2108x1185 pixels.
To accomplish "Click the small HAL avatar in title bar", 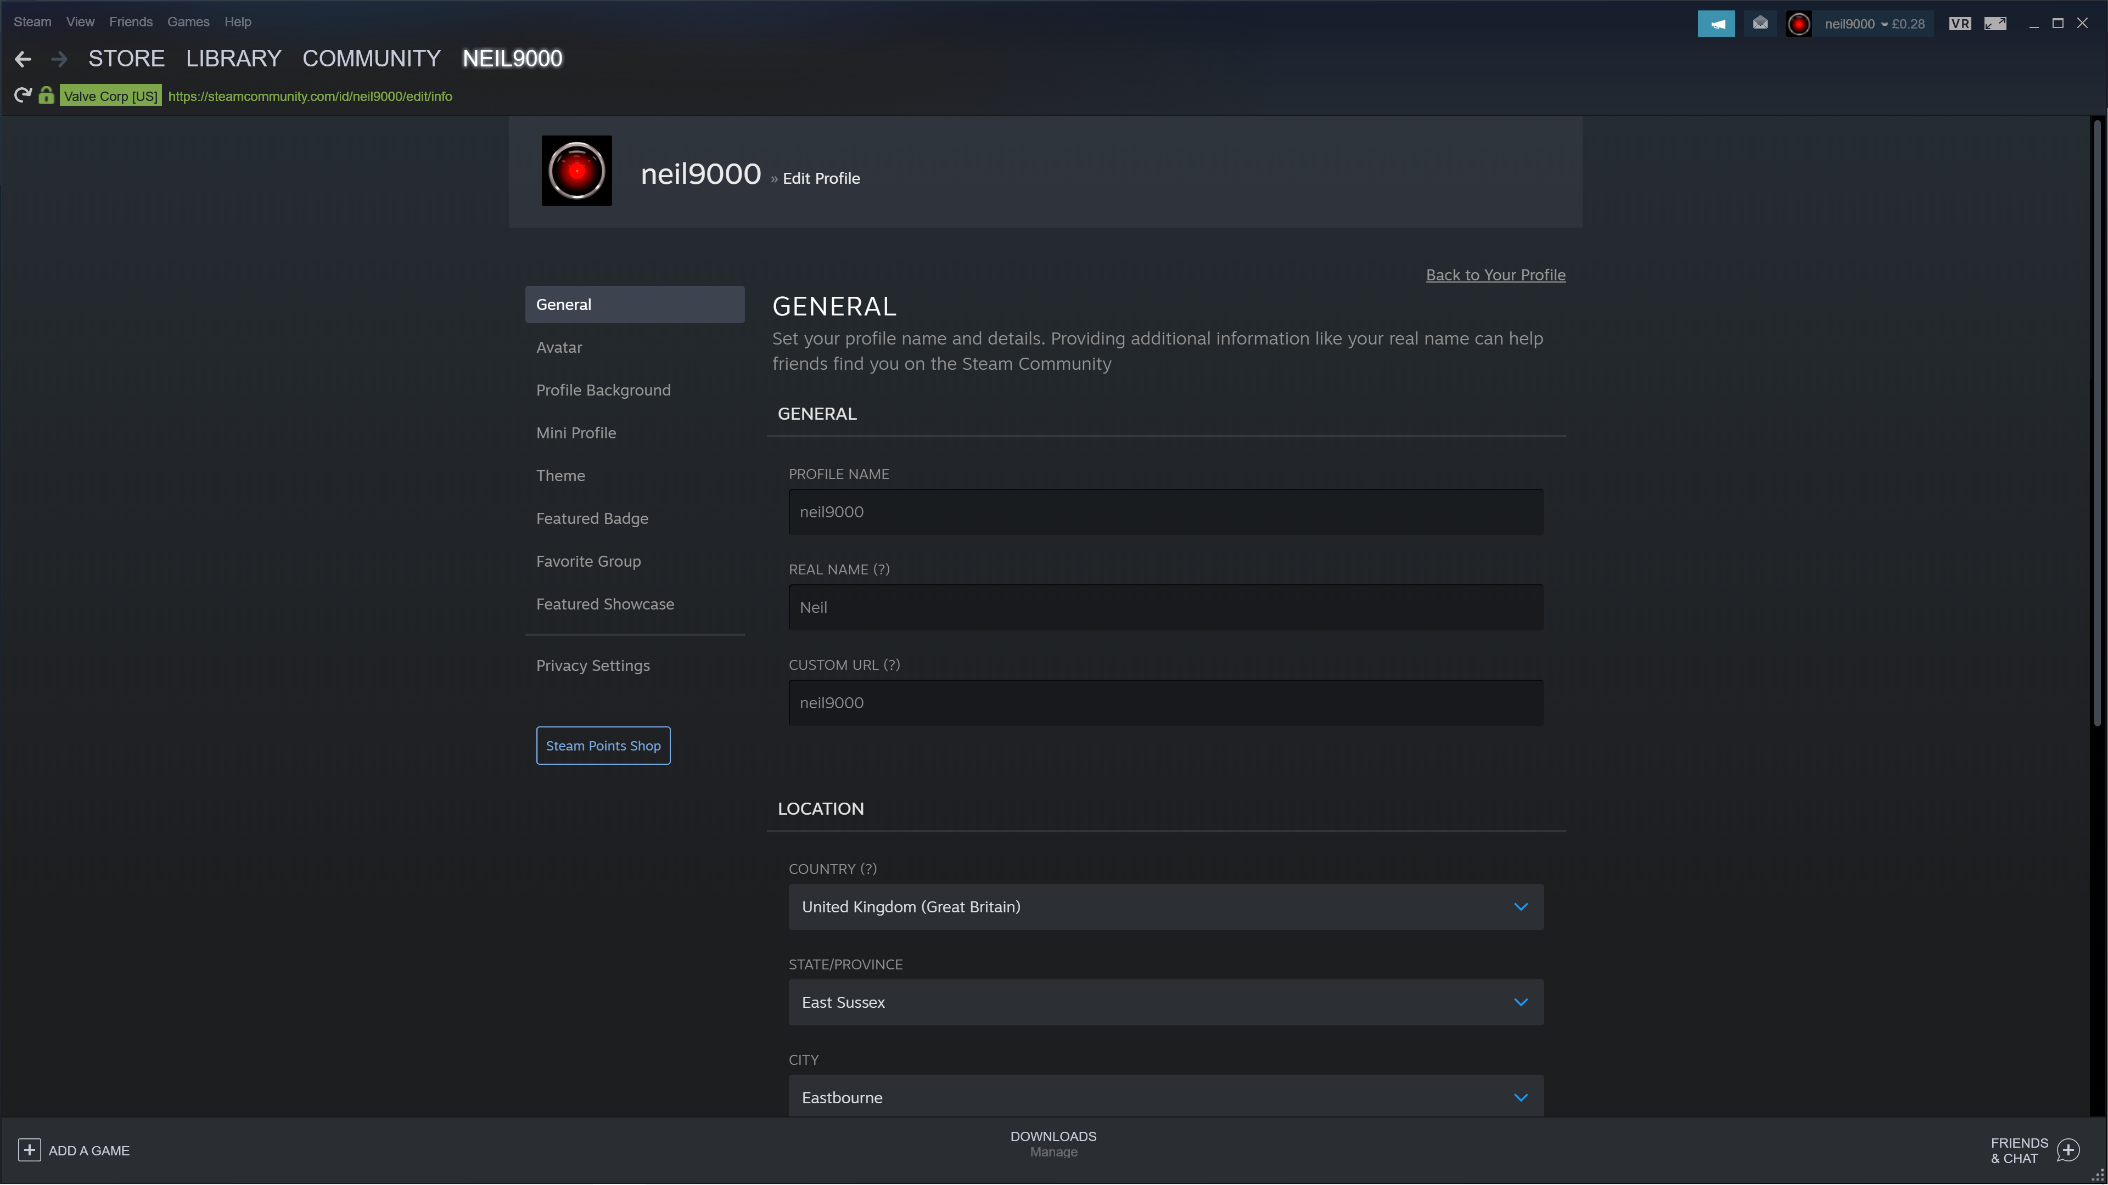I will pyautogui.click(x=1799, y=24).
